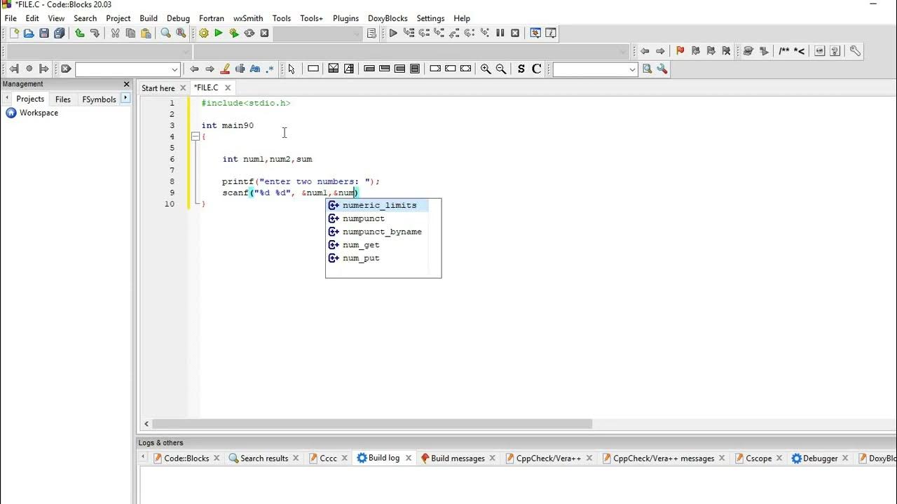Undo the last edit
This screenshot has height=504, width=897.
[79, 33]
